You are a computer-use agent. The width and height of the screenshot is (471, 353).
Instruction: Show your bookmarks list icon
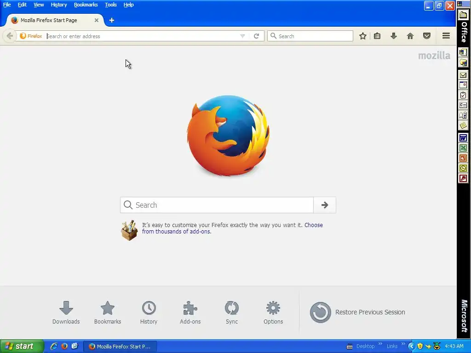[377, 36]
